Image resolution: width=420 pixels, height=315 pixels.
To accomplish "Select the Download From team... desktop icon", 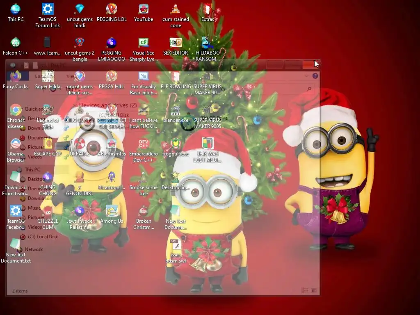I will (16, 184).
